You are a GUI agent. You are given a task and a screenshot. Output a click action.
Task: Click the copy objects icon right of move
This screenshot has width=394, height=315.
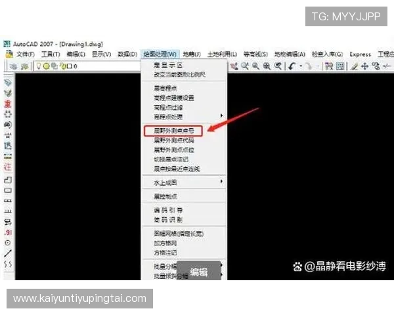point(376,66)
